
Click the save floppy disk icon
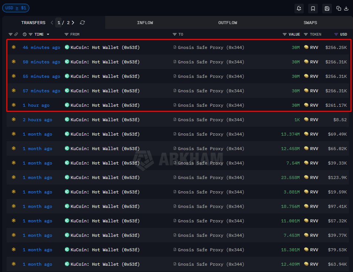[x=327, y=9]
